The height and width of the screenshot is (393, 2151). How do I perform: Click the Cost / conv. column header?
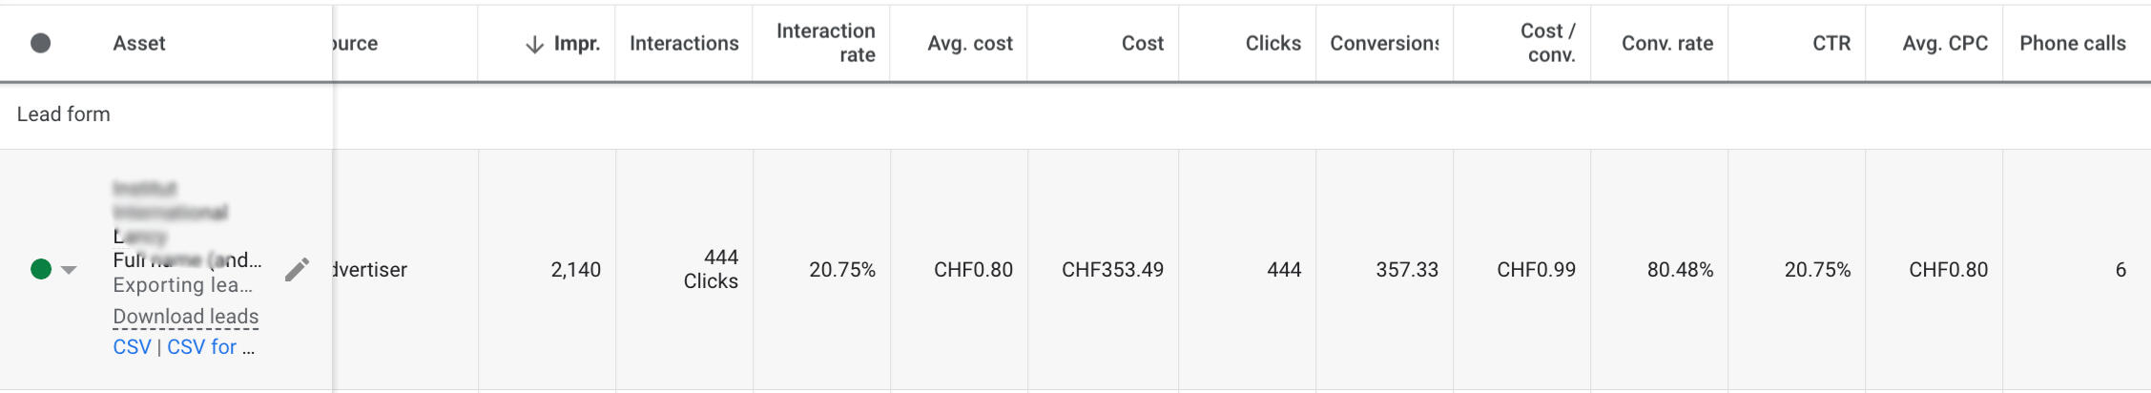(1547, 44)
